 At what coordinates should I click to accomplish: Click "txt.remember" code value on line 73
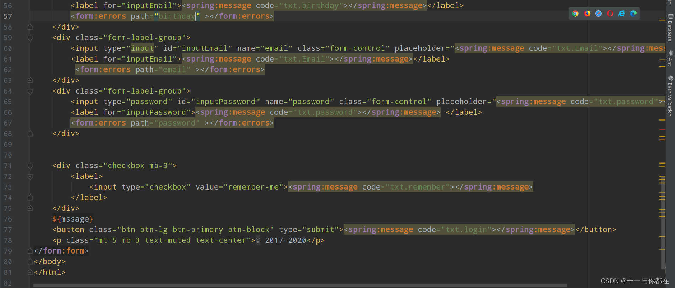point(418,187)
